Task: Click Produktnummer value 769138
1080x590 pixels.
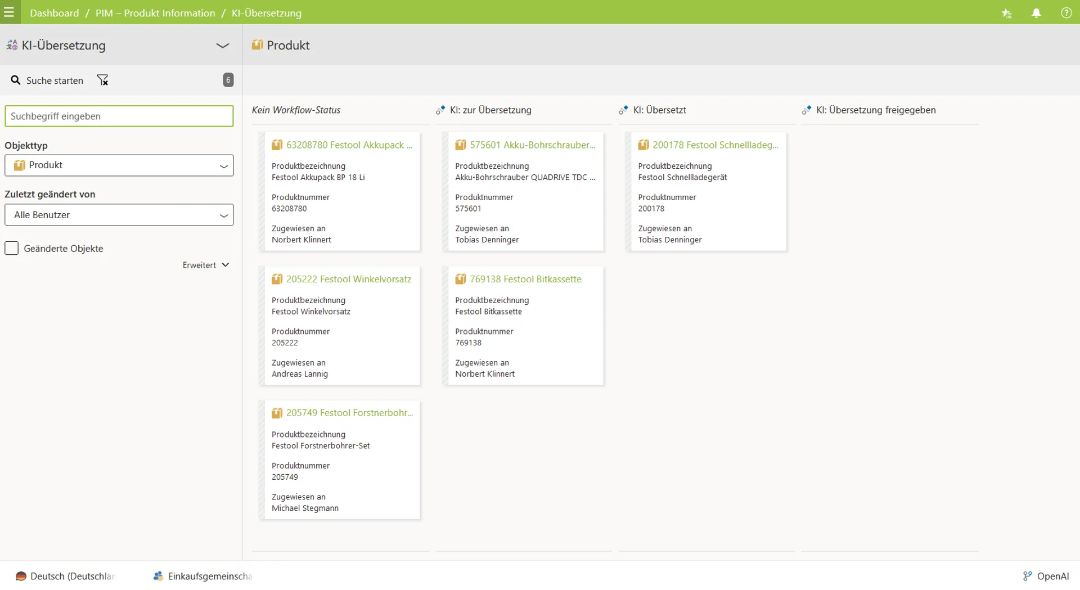Action: 469,343
